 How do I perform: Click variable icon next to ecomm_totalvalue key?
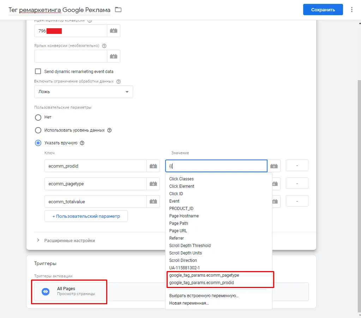[x=153, y=202]
